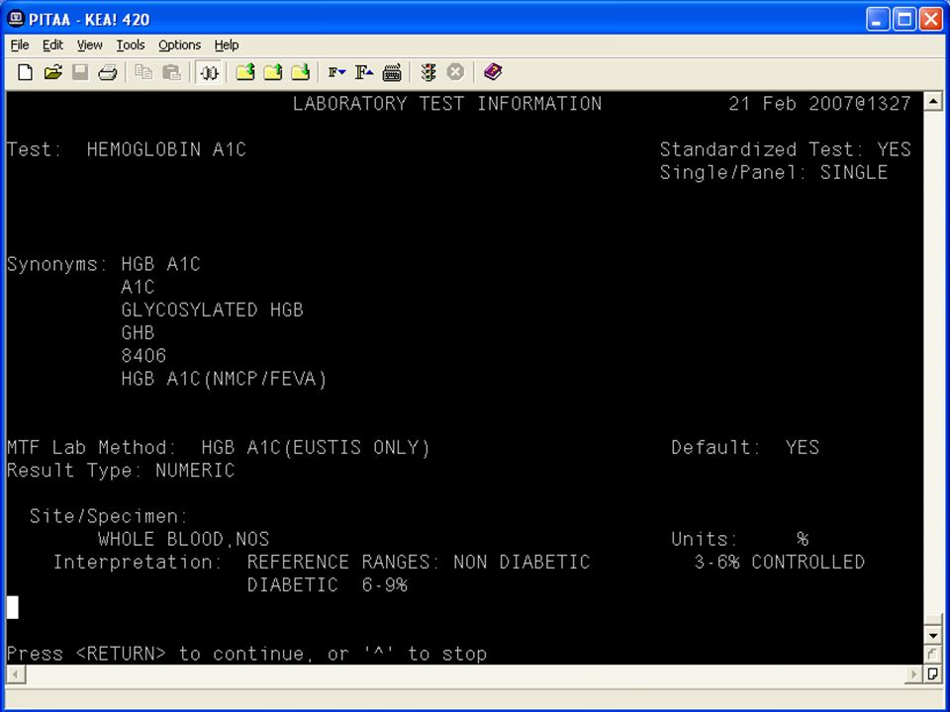Click synonym 'HGB A1C(NMCP/FEVA)'
The width and height of the screenshot is (950, 712).
[x=225, y=379]
